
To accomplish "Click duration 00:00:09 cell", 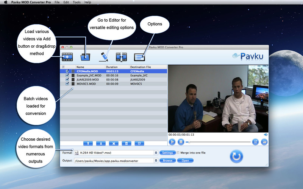I will [112, 84].
